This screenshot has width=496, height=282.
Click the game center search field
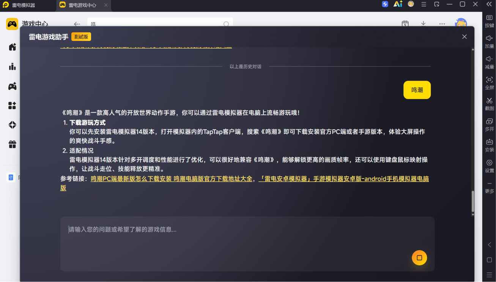point(160,23)
